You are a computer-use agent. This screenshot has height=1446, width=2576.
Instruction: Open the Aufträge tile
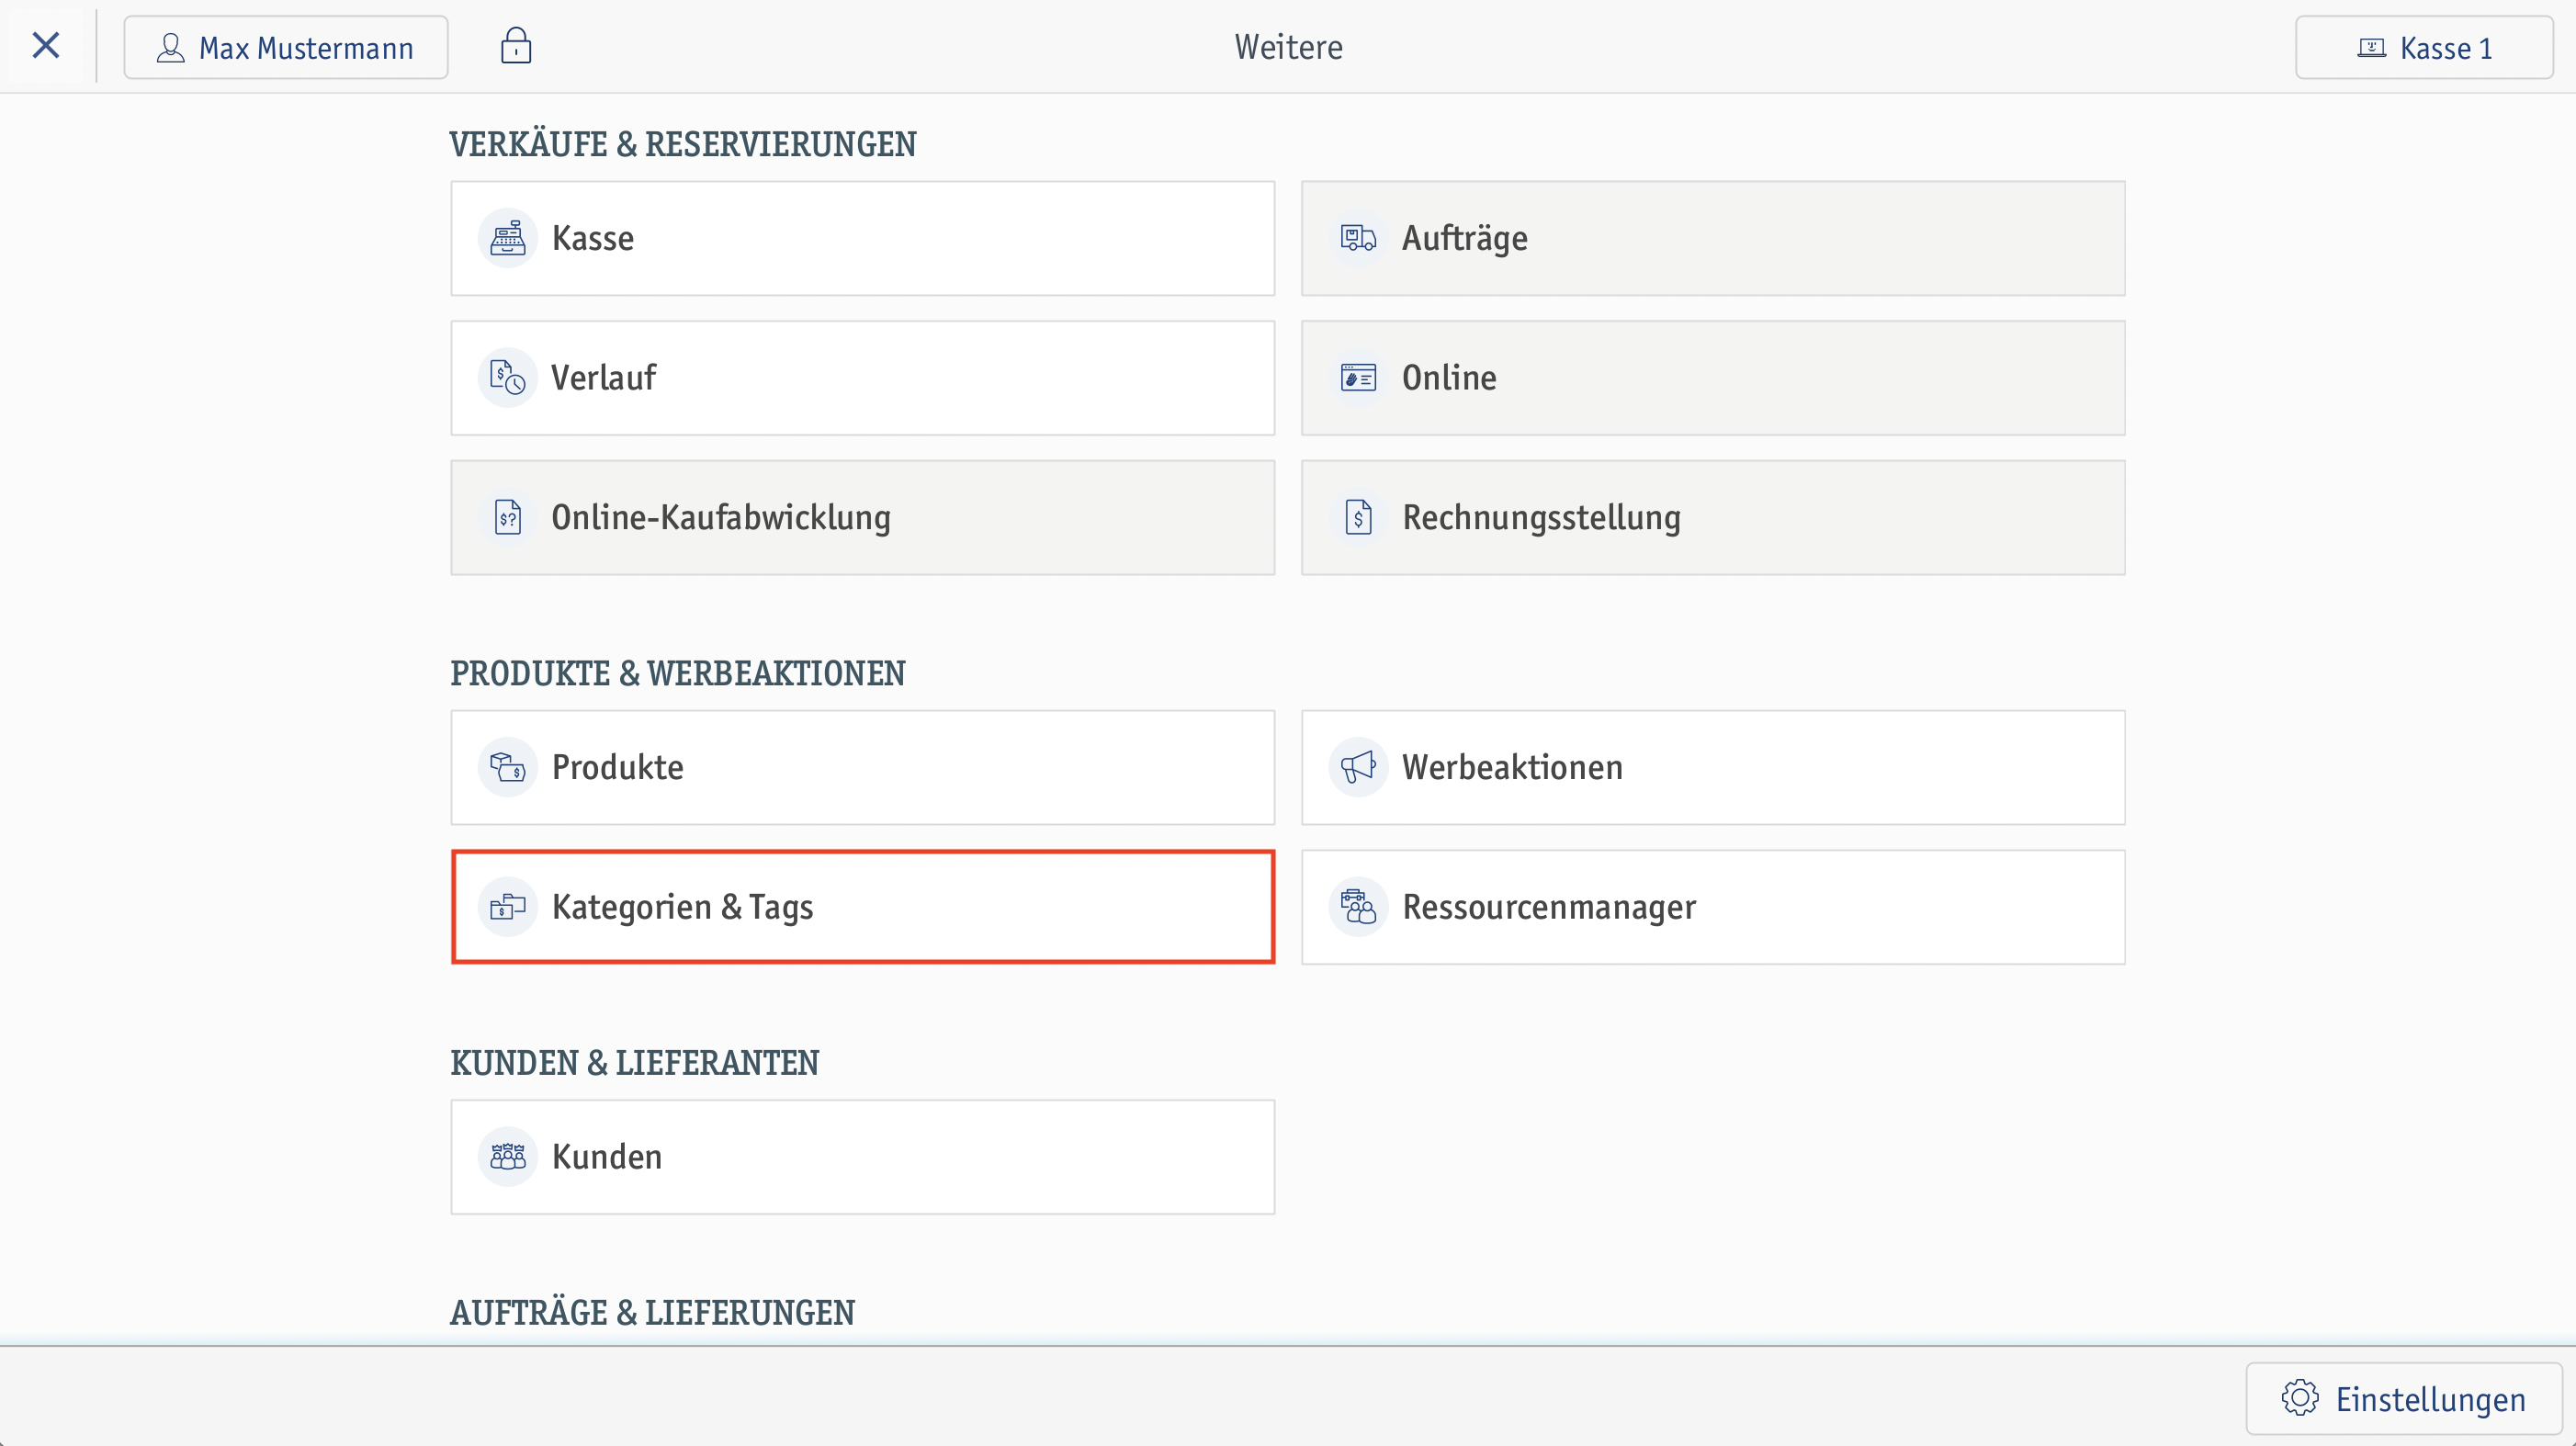pyautogui.click(x=1713, y=238)
